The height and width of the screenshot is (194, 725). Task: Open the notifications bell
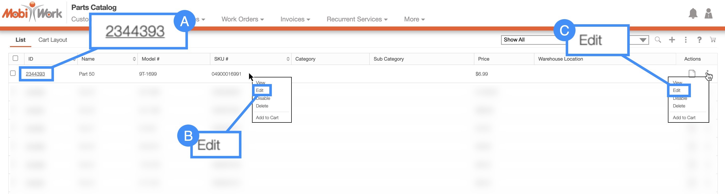tap(693, 13)
